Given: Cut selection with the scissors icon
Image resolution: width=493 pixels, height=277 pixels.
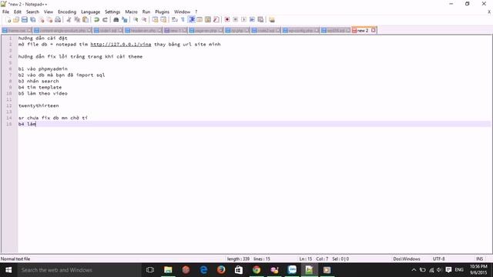Looking at the screenshot, I should (69, 20).
